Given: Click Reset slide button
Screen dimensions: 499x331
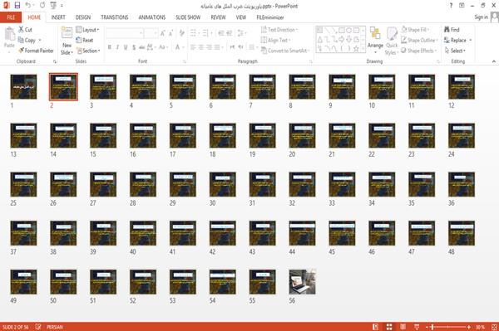Looking at the screenshot, I should tap(85, 40).
